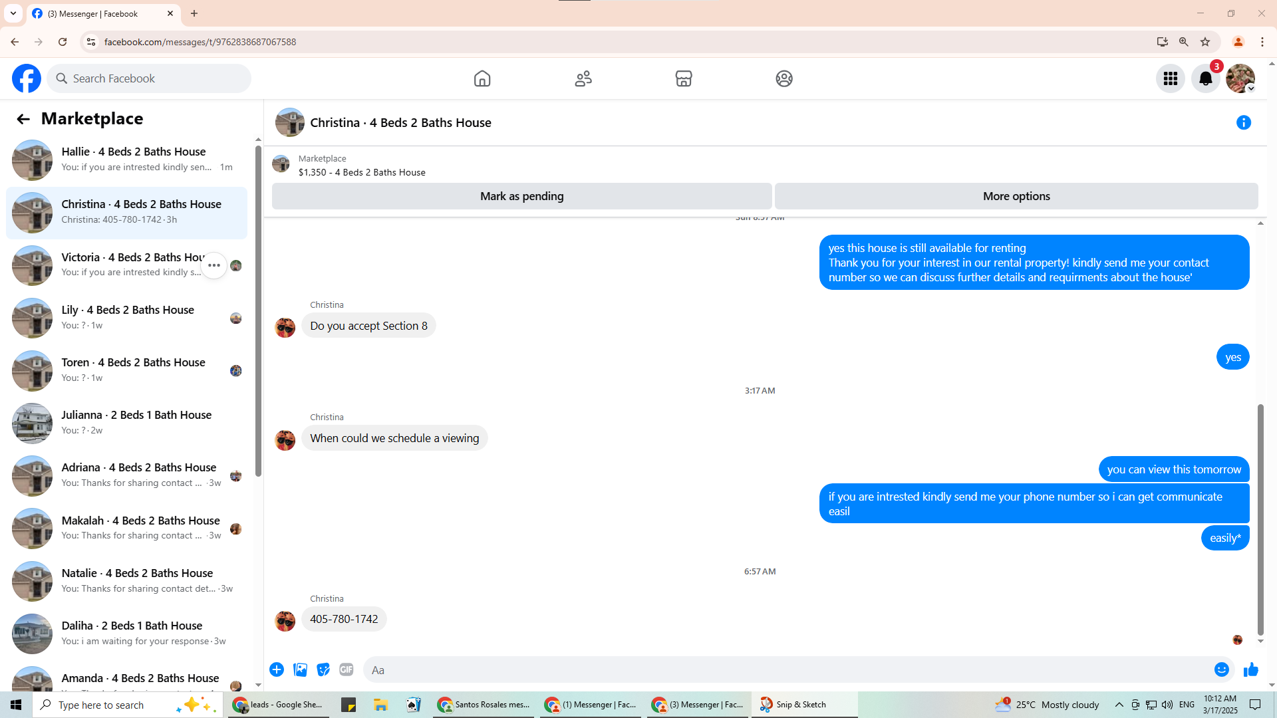Viewport: 1277px width, 718px height.
Task: Go back from Marketplace chats list
Action: 23,119
